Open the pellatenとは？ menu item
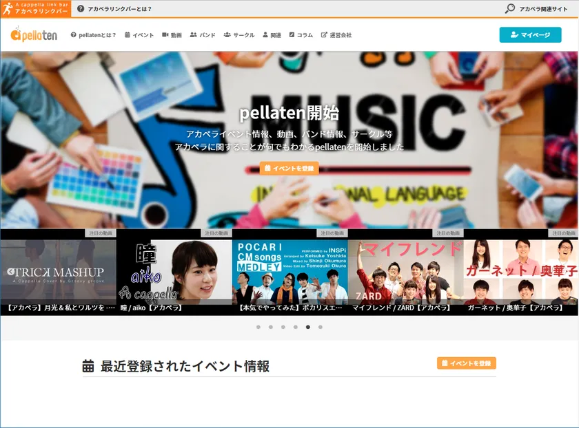The width and height of the screenshot is (579, 428). 94,35
